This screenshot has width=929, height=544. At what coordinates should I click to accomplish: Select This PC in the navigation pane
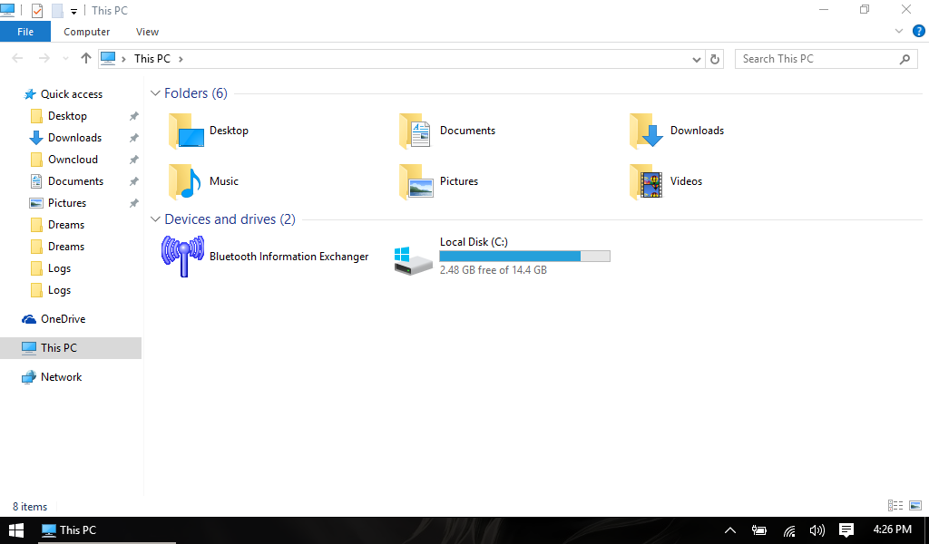71,348
